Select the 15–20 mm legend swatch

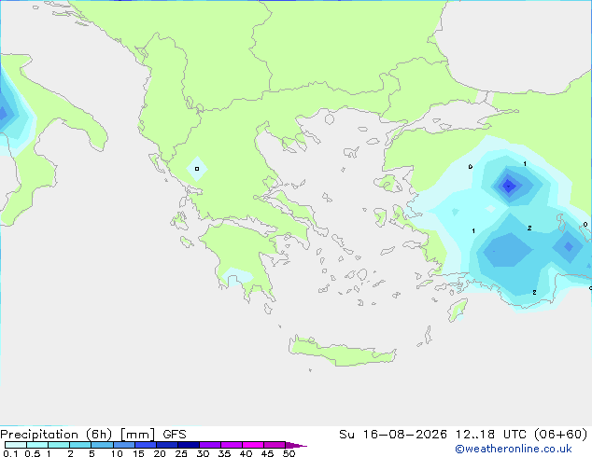[145, 445]
